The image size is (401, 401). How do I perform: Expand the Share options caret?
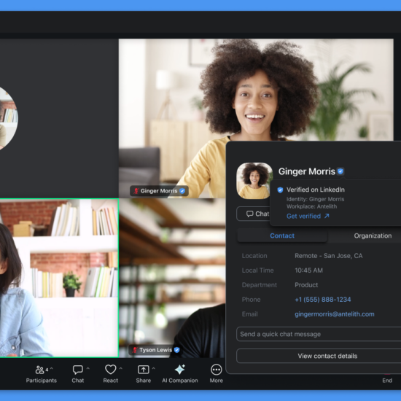[x=153, y=368]
